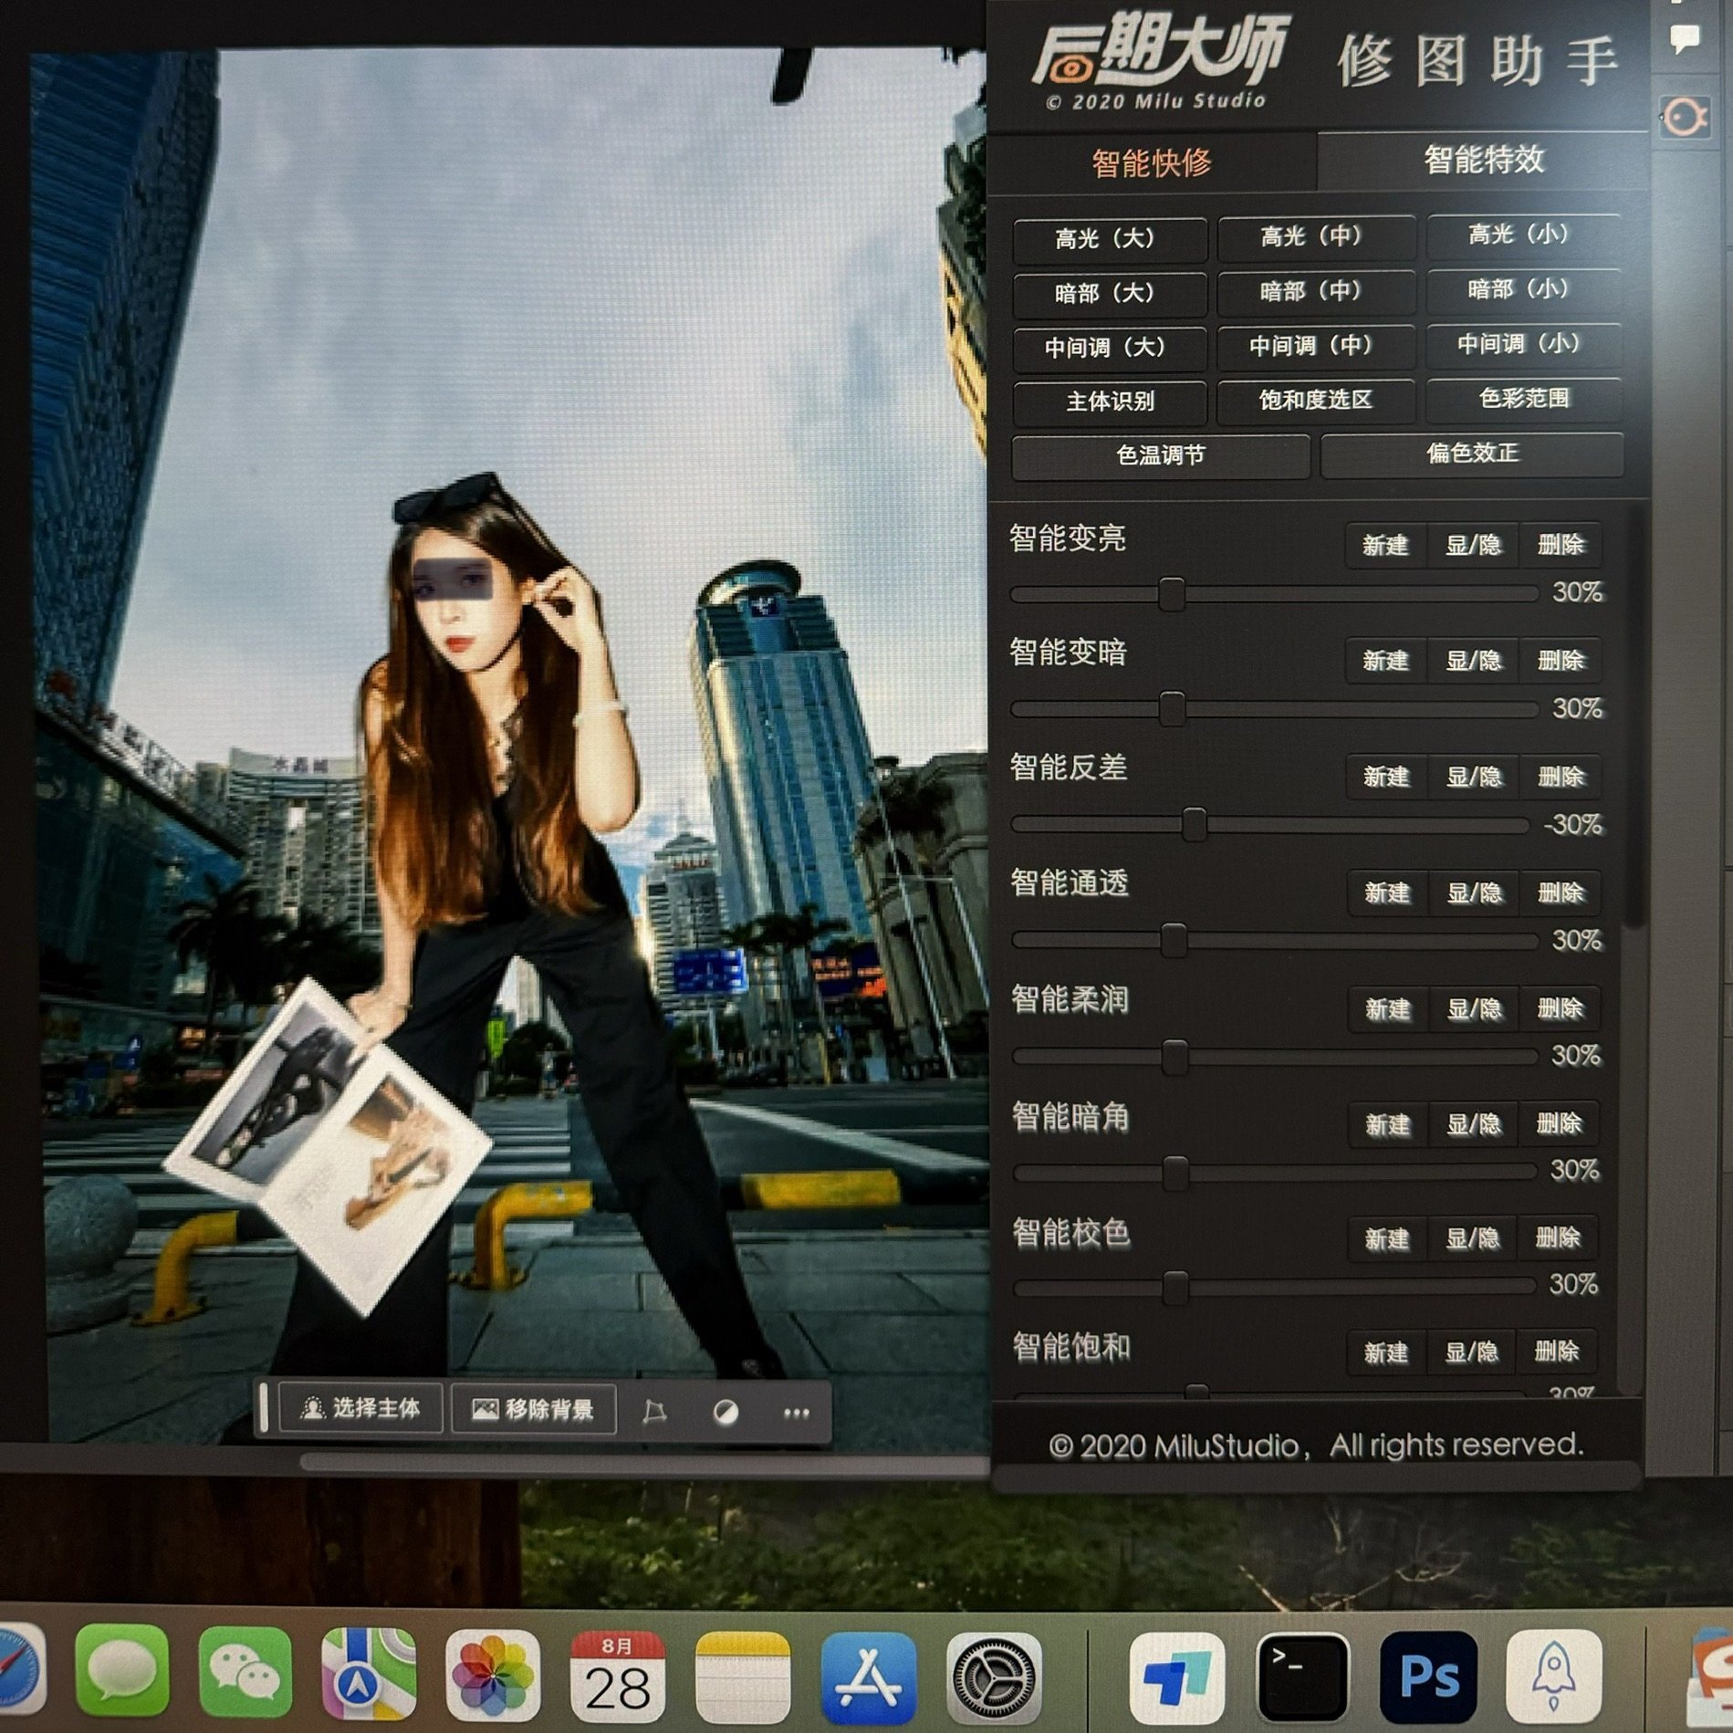Launch Terminal from the Dock
This screenshot has width=1733, height=1733.
[x=1302, y=1676]
